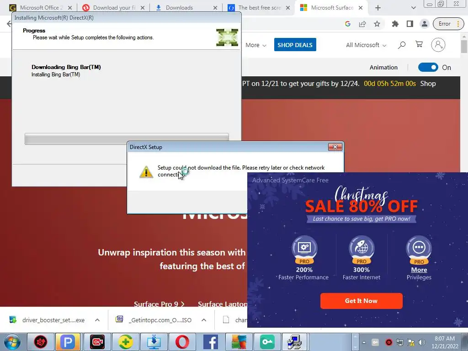This screenshot has height=351, width=468.
Task: Open driver_booster_set exe download
Action: pyautogui.click(x=47, y=320)
